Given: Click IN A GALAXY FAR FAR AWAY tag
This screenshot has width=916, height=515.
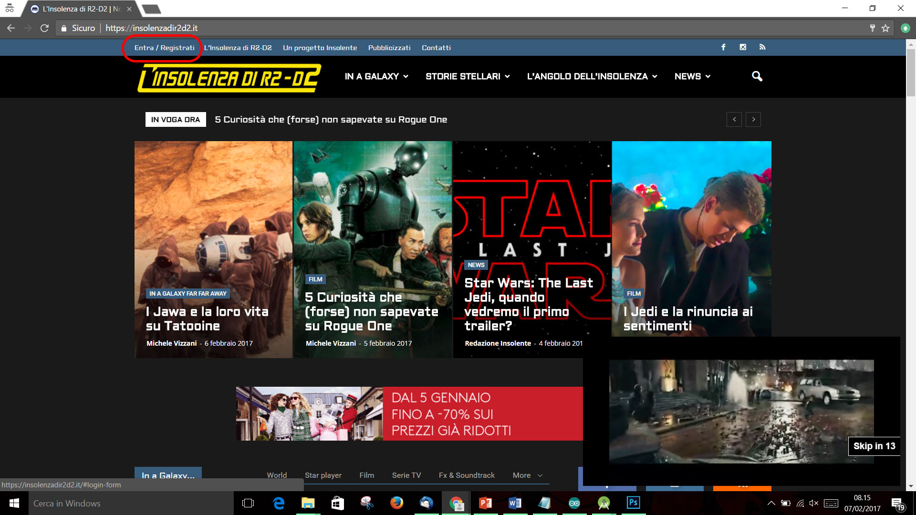Looking at the screenshot, I should (x=188, y=293).
